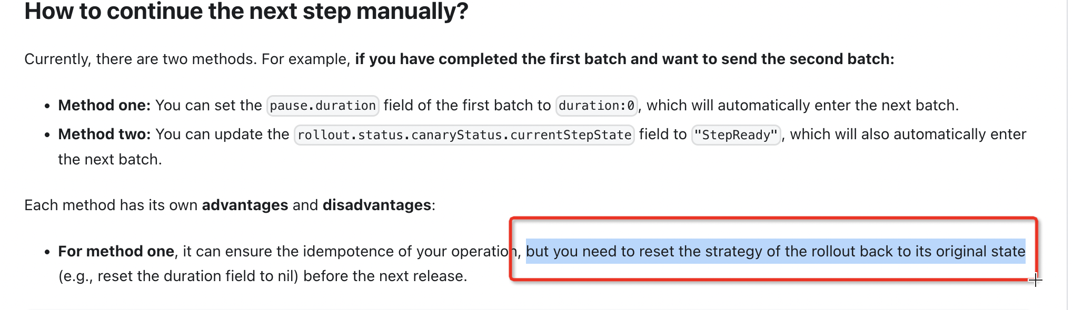This screenshot has width=1073, height=310.
Task: Click the "StepReady" code value
Action: point(736,135)
